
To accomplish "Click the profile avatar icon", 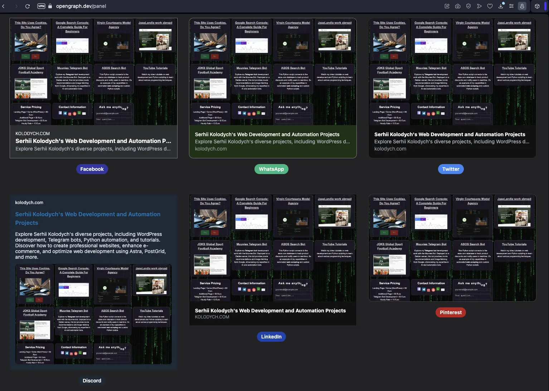I will (x=522, y=6).
